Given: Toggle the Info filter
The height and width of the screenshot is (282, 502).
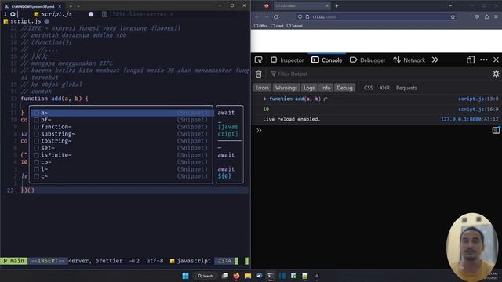Looking at the screenshot, I should (x=326, y=88).
